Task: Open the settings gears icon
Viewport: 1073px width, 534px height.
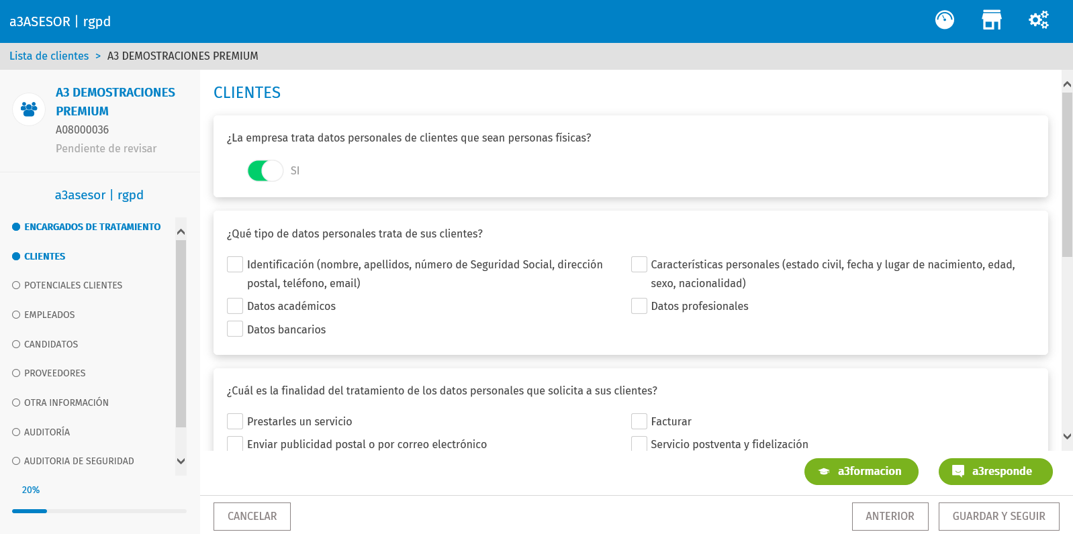Action: [x=1039, y=20]
